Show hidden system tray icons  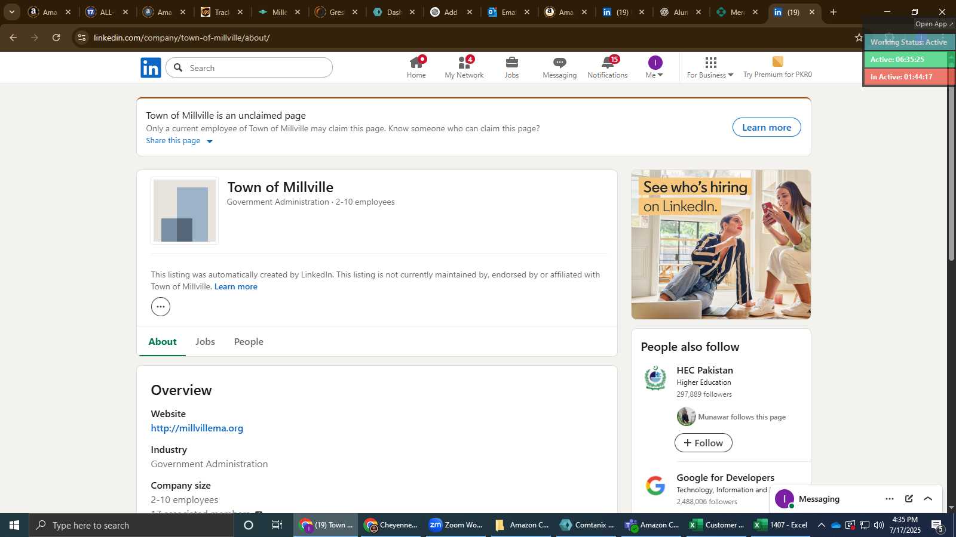[x=822, y=525]
